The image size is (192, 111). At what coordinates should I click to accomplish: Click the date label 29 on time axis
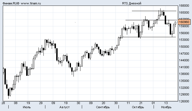click(x=41, y=103)
